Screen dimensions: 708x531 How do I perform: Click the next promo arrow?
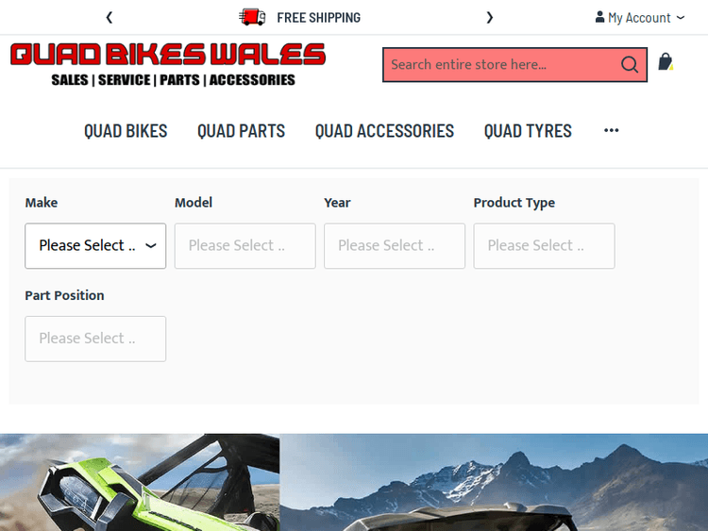[x=489, y=18]
